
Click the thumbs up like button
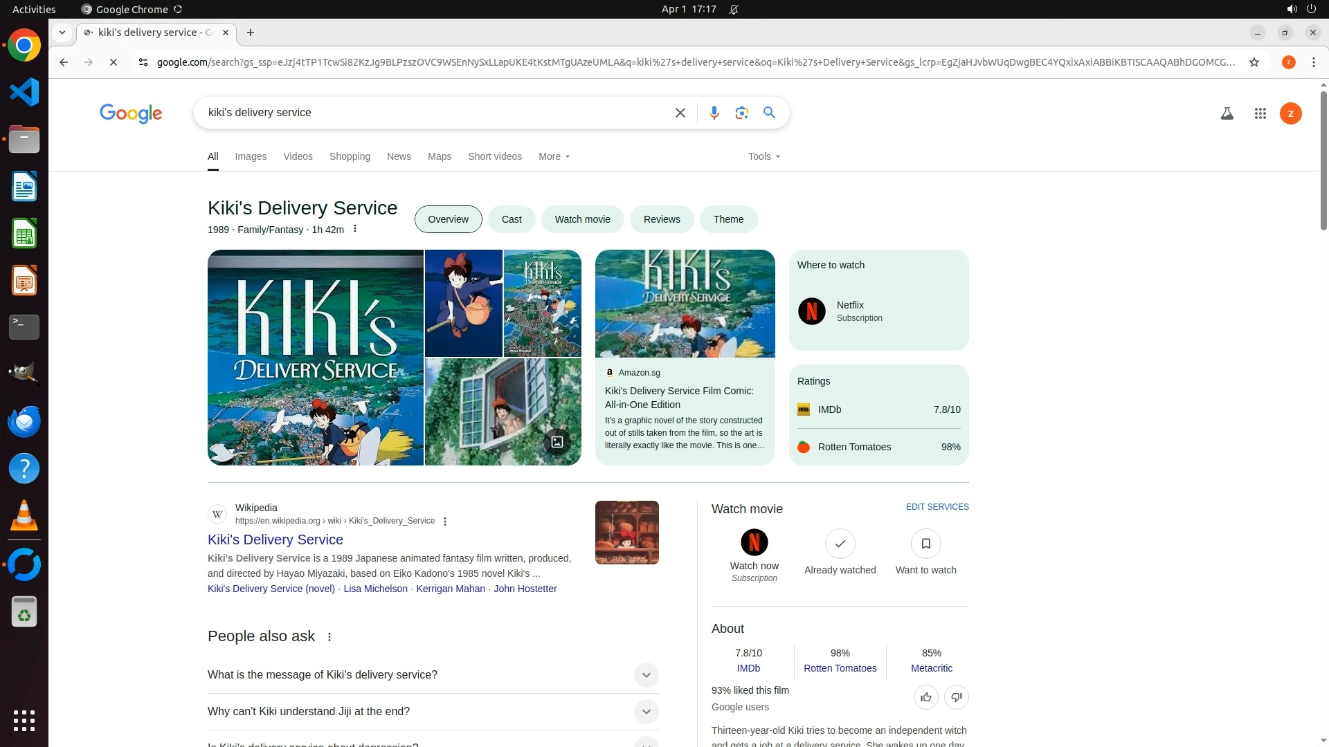tap(925, 697)
